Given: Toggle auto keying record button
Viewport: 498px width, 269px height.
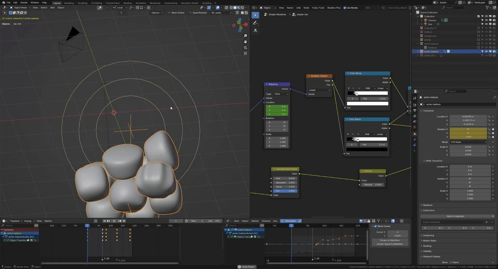Looking at the screenshot, I should pos(96,221).
